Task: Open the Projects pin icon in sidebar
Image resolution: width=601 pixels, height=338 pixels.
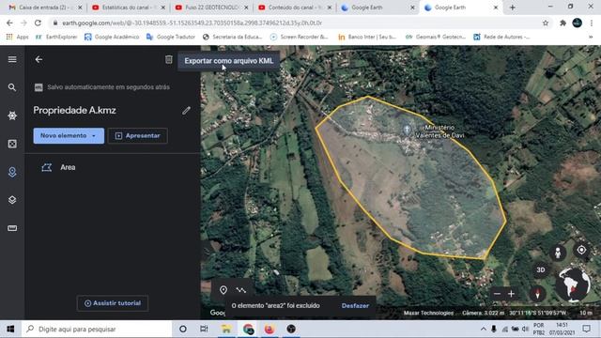Action: (12, 172)
